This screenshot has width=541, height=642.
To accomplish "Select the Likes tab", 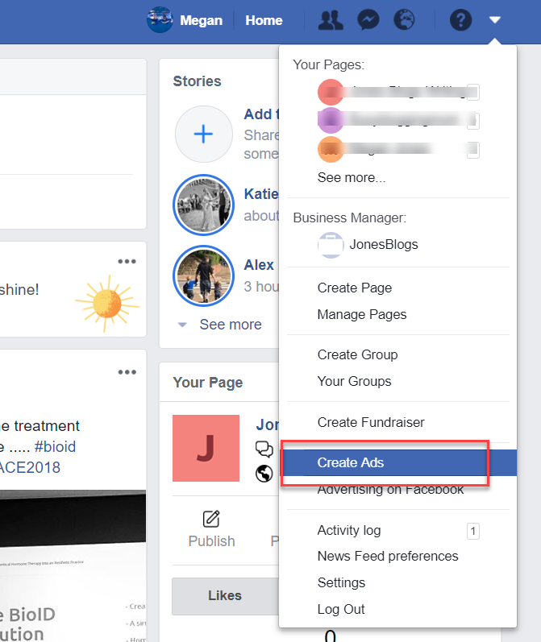I will pos(225,595).
